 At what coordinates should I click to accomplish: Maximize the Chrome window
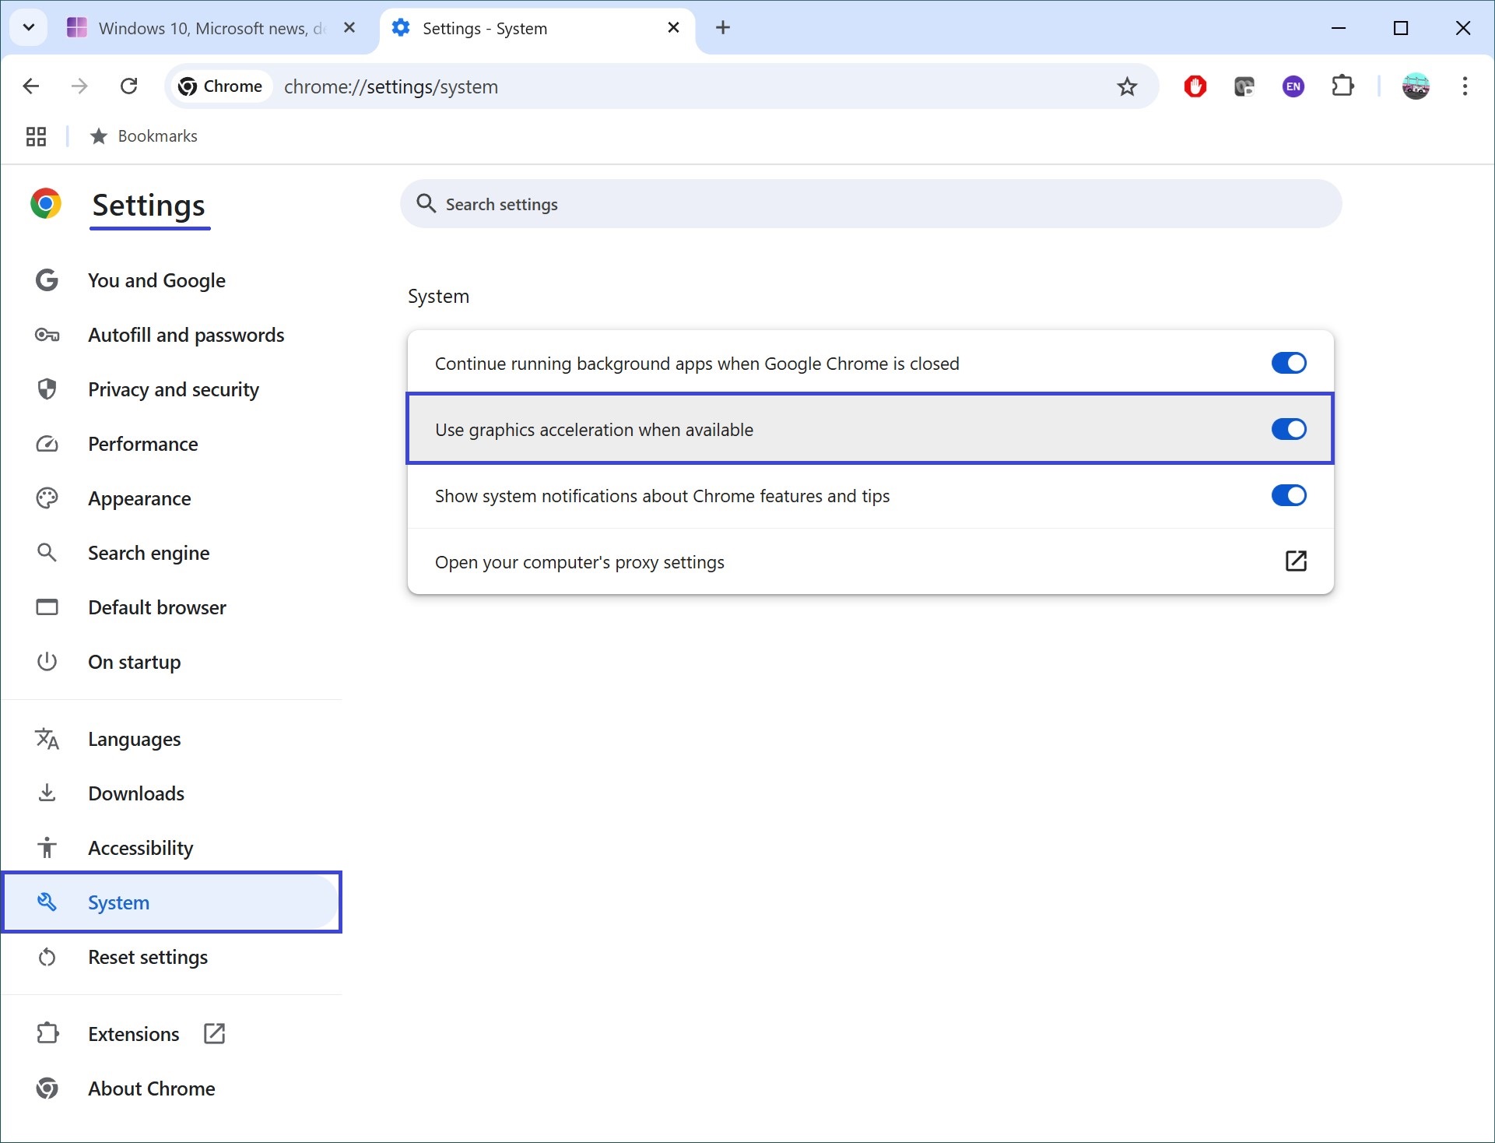[x=1401, y=28]
